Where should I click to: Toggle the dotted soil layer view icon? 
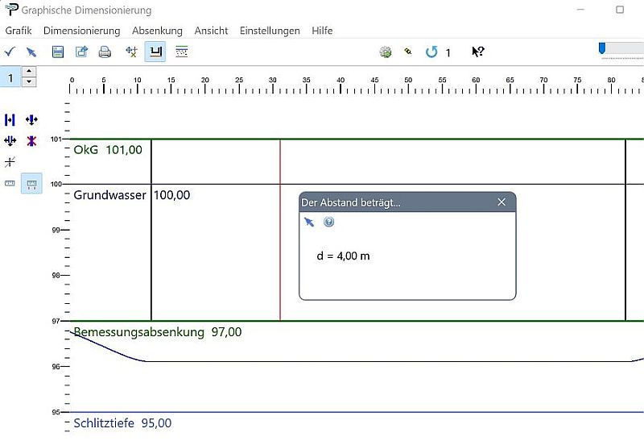[x=182, y=52]
